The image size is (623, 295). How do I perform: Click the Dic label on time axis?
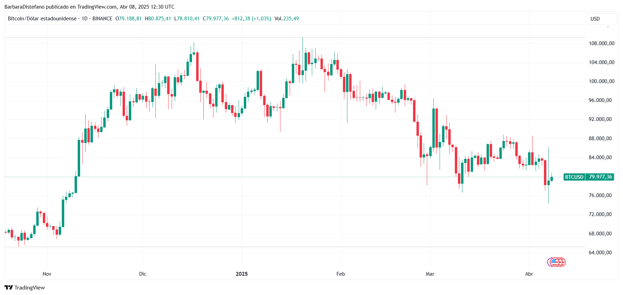pyautogui.click(x=143, y=274)
